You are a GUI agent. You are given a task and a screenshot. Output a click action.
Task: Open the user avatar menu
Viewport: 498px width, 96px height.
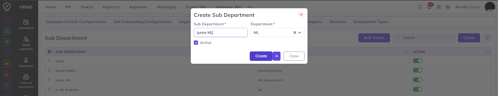490,7
